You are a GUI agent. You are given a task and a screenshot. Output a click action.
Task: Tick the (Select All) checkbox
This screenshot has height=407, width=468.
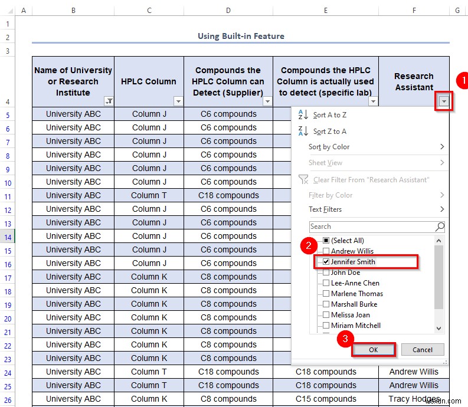[326, 241]
